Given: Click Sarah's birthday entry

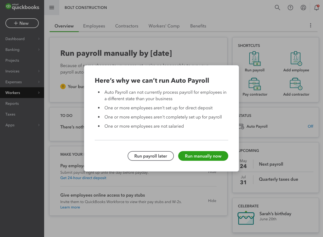Looking at the screenshot, I should (x=275, y=214).
